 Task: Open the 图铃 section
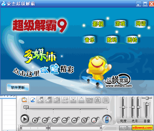(132, 40)
